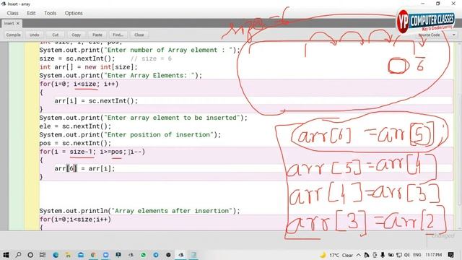Click the 'arr[i] = sc.nextInt();' line

coord(96,101)
